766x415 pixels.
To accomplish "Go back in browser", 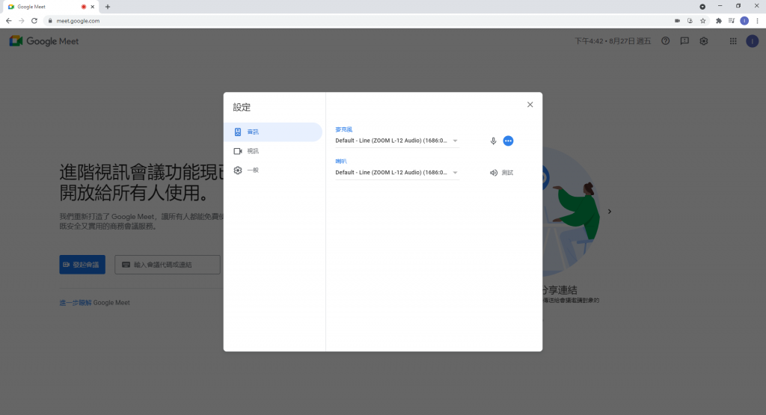I will pyautogui.click(x=9, y=21).
